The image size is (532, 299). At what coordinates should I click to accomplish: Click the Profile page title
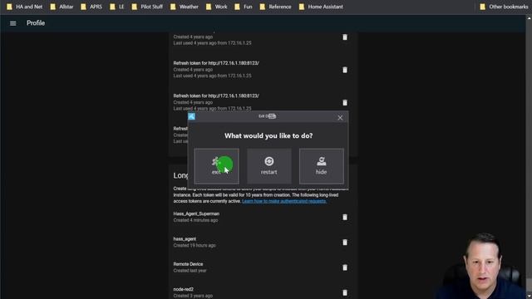click(36, 23)
